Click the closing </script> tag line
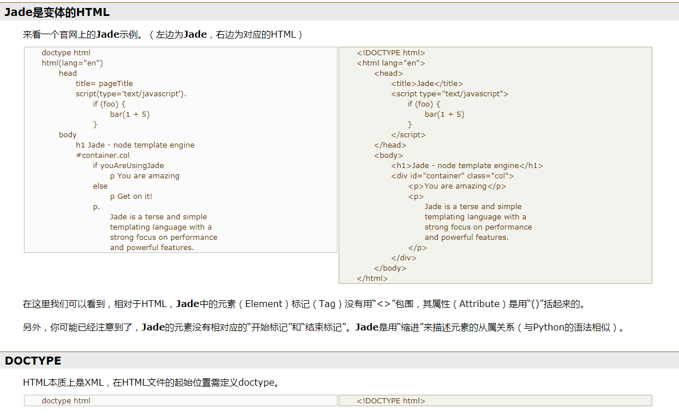 (408, 135)
